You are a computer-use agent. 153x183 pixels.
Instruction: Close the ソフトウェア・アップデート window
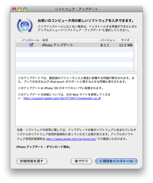(x=14, y=9)
